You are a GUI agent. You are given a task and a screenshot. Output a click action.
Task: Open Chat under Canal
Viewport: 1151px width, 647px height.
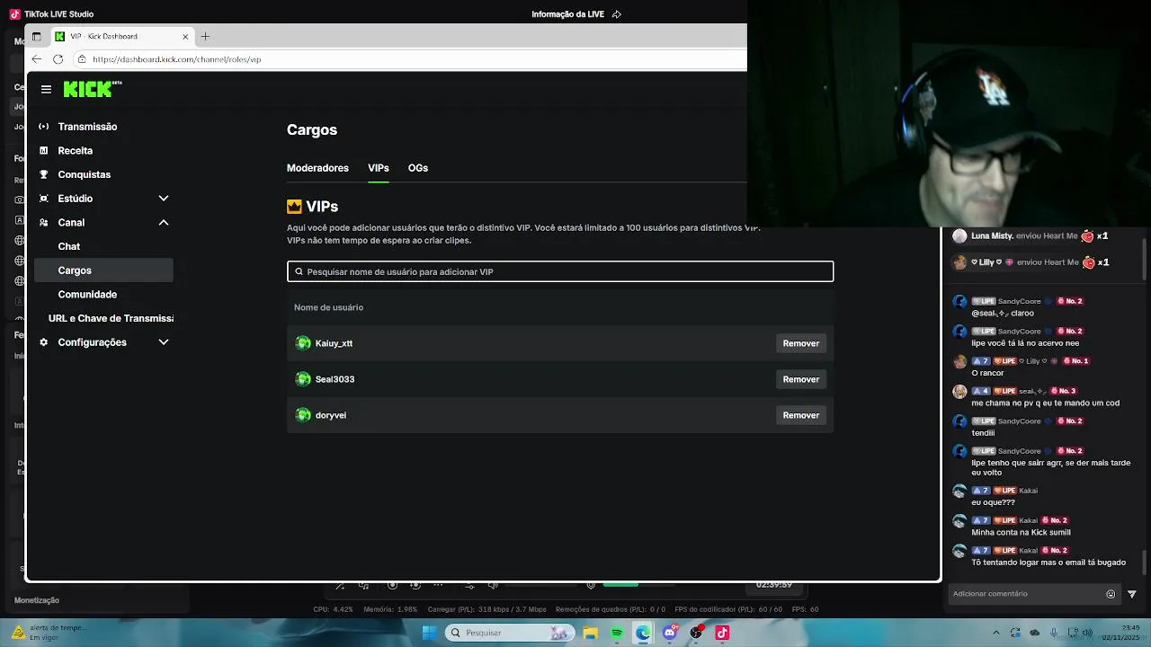(68, 246)
